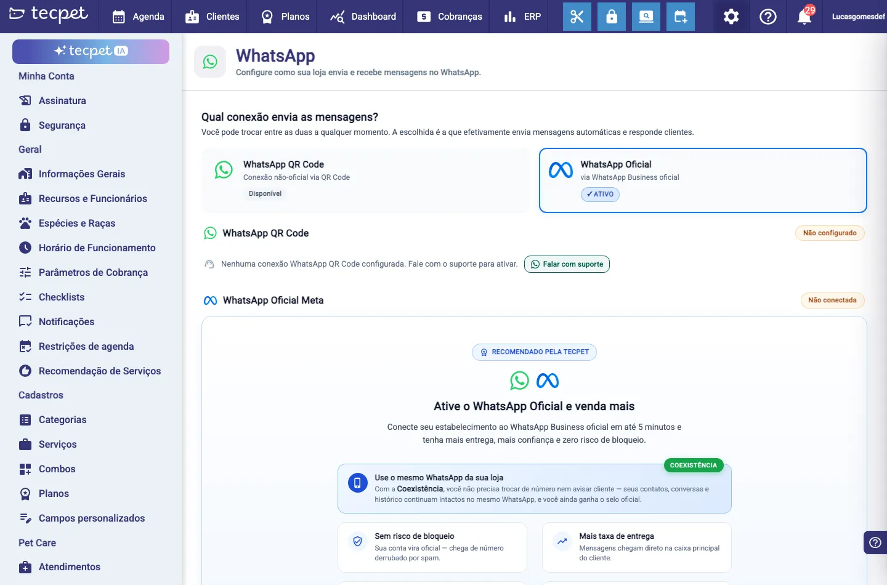Click the tecpet logo in the top bar

click(49, 14)
